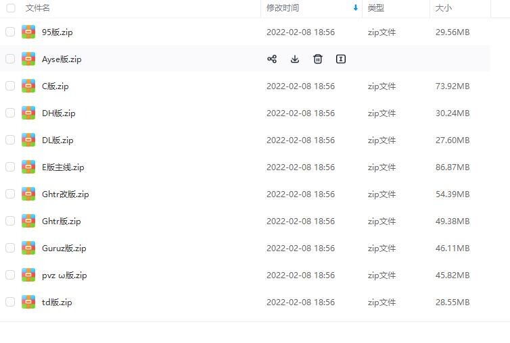This screenshot has width=510, height=343.
Task: Click the zip icon of DL版.zip
Action: [28, 140]
